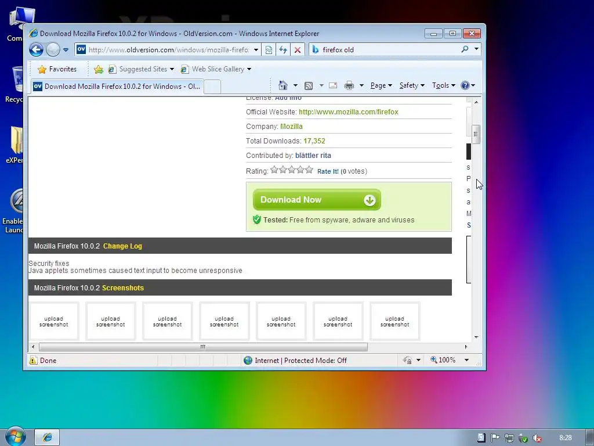Screen dimensions: 594x446
Task: Click the horizontal scrollbar right arrow
Action: click(466, 347)
